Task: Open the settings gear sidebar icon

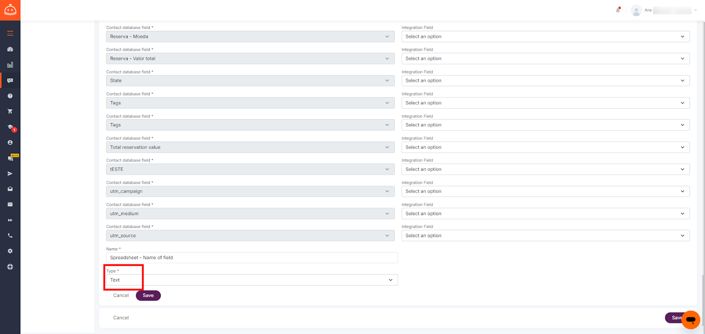Action: pyautogui.click(x=10, y=251)
